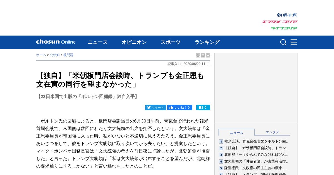334x175 pixels.
Task: Click the Facebook いいね! button
Action: click(180, 107)
